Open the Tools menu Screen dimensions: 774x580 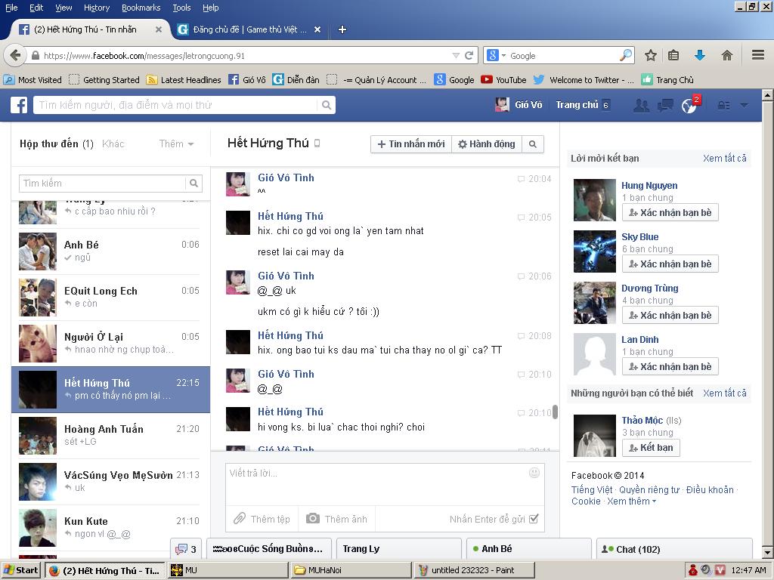pyautogui.click(x=181, y=8)
